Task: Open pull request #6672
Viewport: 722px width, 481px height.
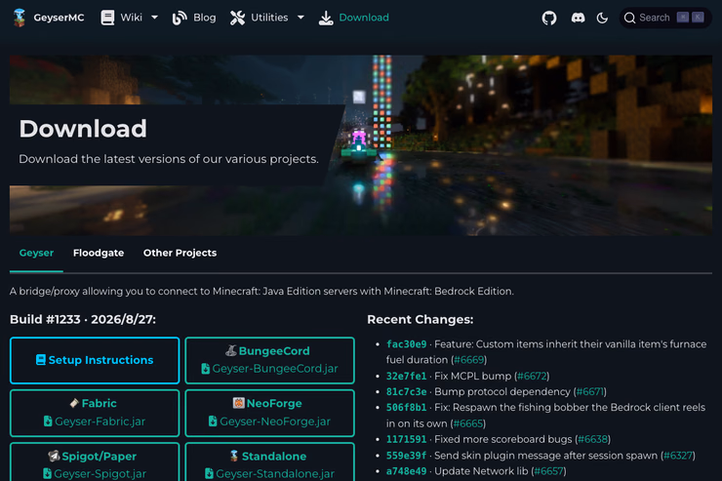Action: coord(532,376)
